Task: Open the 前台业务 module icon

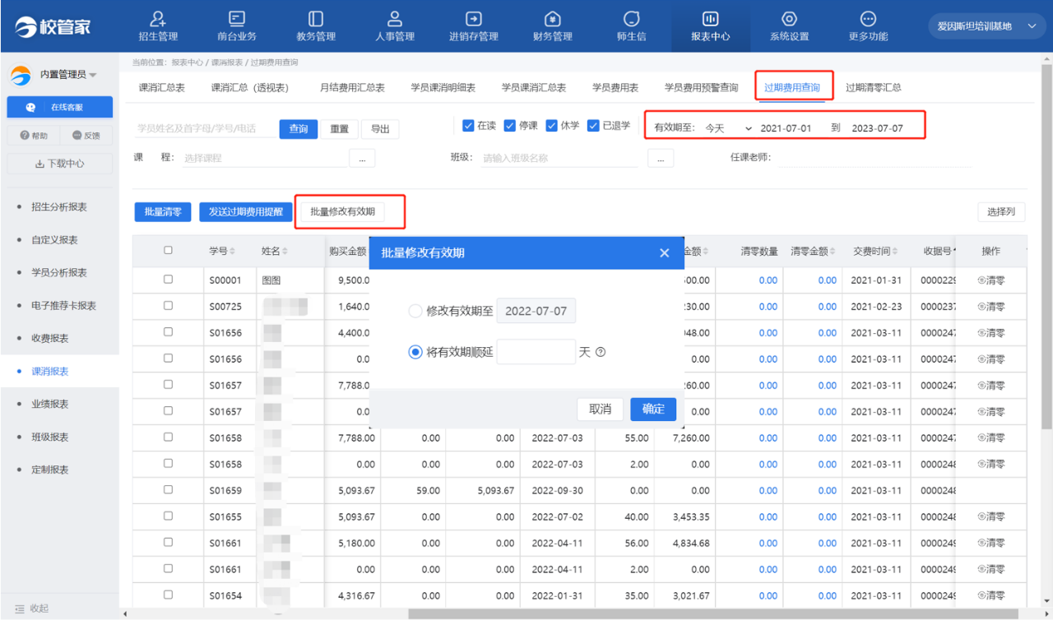Action: (x=237, y=19)
